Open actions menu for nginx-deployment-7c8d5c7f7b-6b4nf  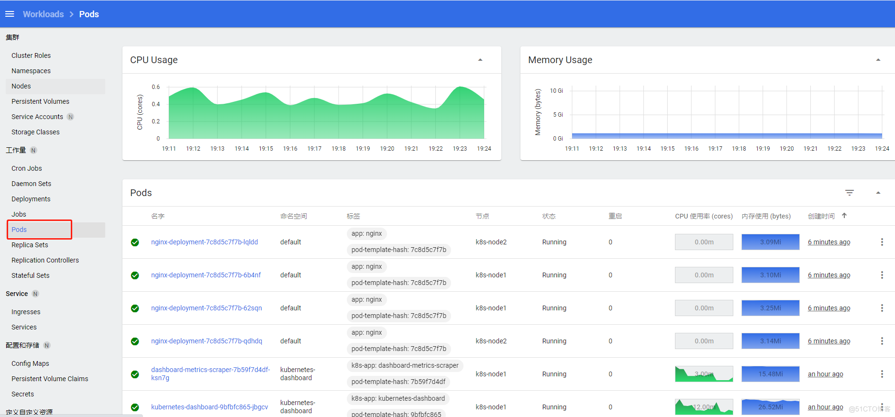click(882, 275)
